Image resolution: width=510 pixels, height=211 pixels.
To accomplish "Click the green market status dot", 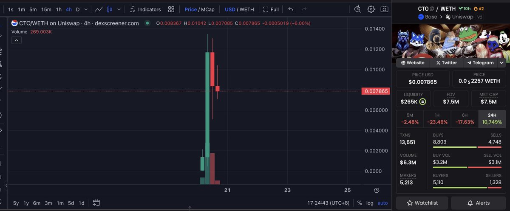I will coord(147,23).
